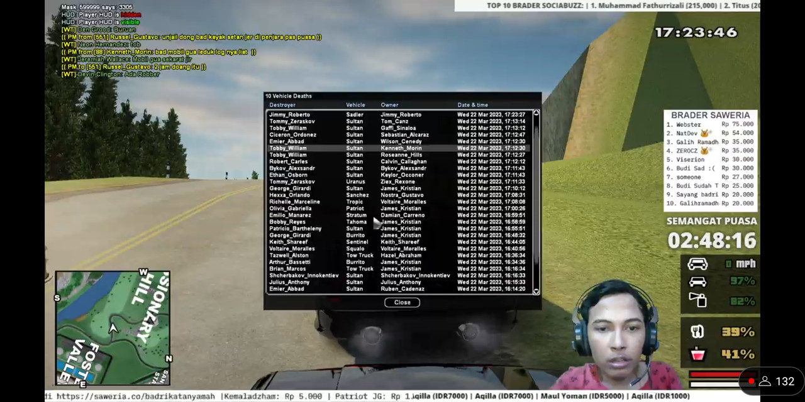Select the Bobby_Reyes Tahoma row
The height and width of the screenshot is (402, 805).
coord(399,222)
